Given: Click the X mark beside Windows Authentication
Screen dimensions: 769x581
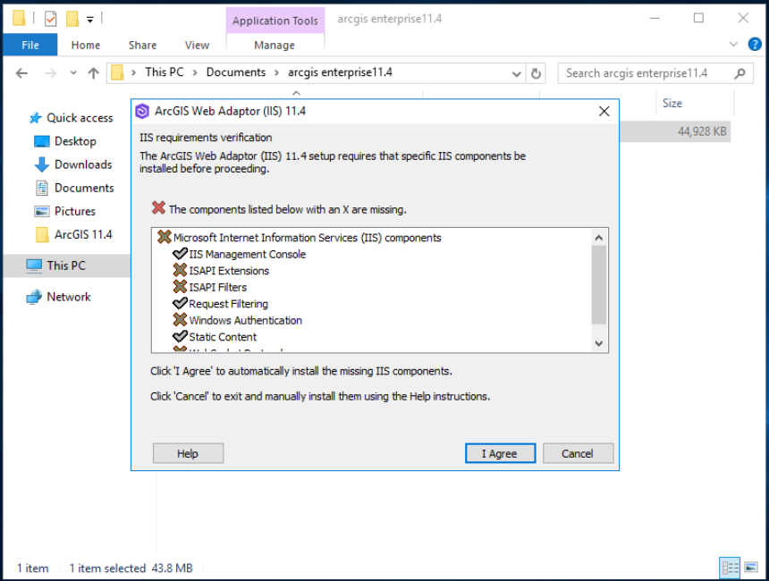Looking at the screenshot, I should [x=180, y=320].
